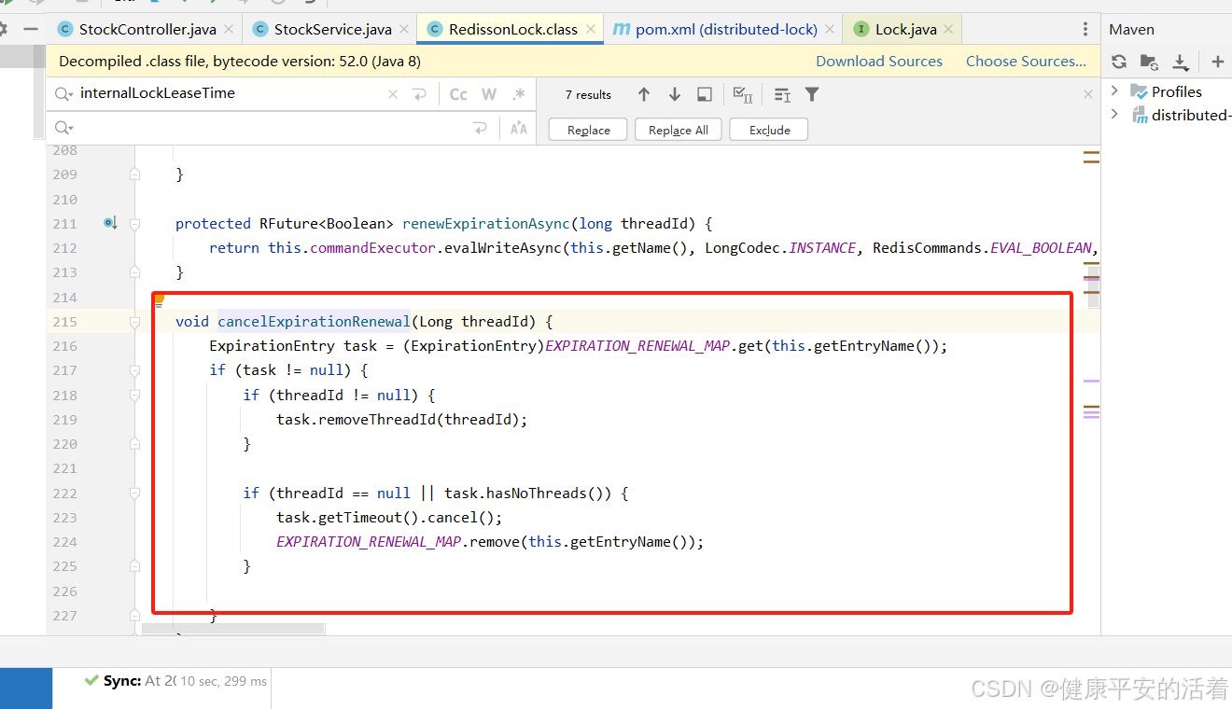Fold the if block at line 222
This screenshot has width=1232, height=709.
pyautogui.click(x=134, y=493)
